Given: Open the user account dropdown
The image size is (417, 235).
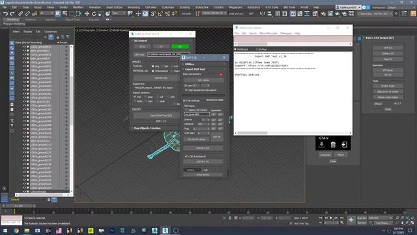Looking at the screenshot, I should (349, 7).
